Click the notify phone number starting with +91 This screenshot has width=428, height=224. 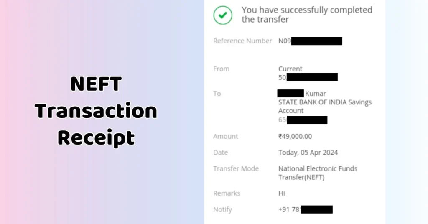(x=305, y=209)
